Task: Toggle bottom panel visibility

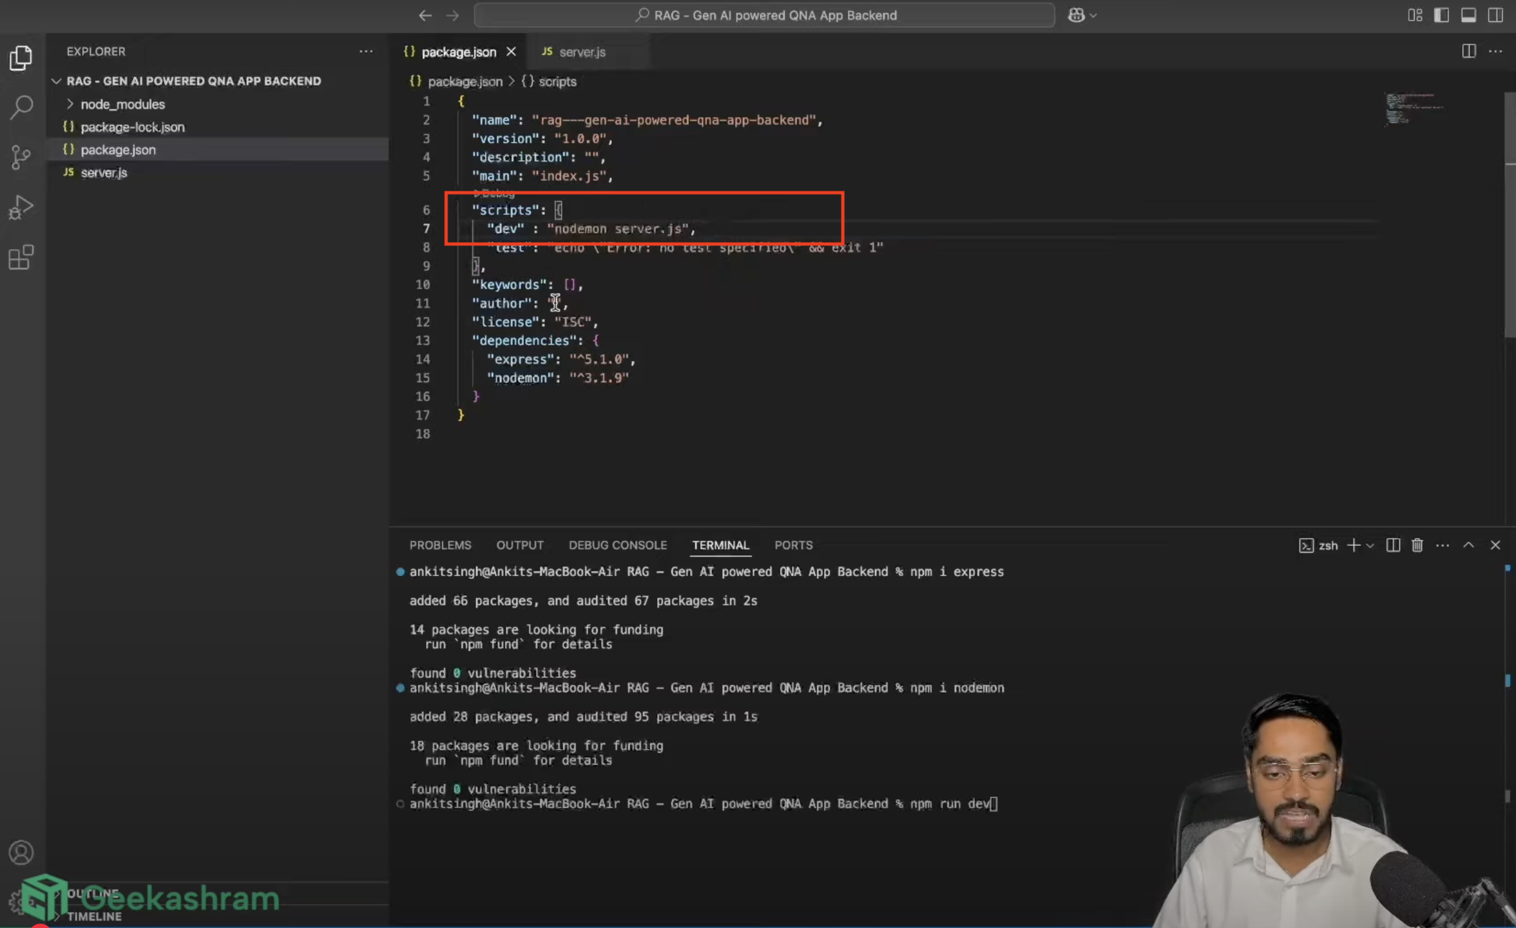Action: [1468, 15]
